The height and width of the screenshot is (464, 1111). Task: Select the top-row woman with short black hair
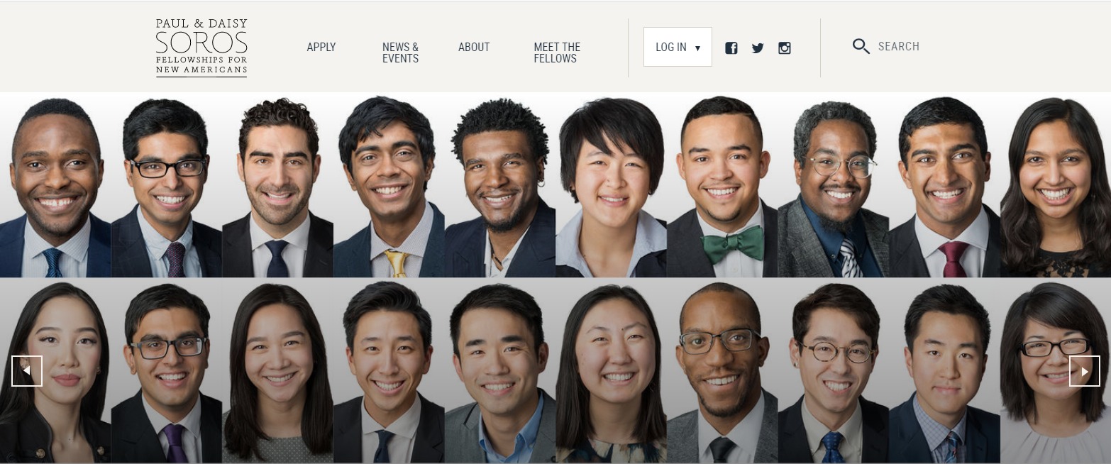click(x=612, y=185)
